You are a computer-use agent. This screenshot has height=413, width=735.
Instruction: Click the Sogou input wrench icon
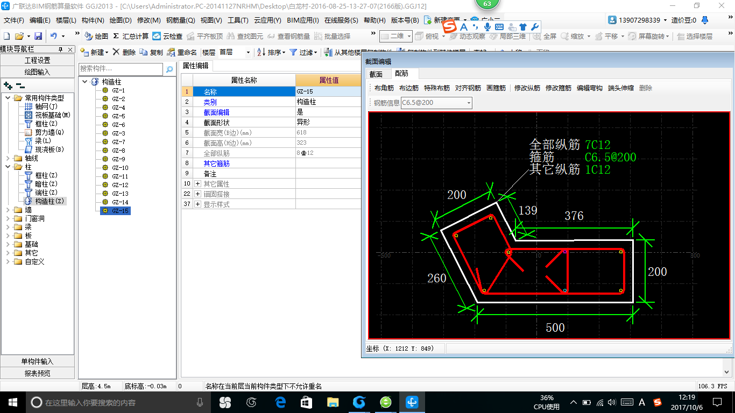click(x=534, y=27)
